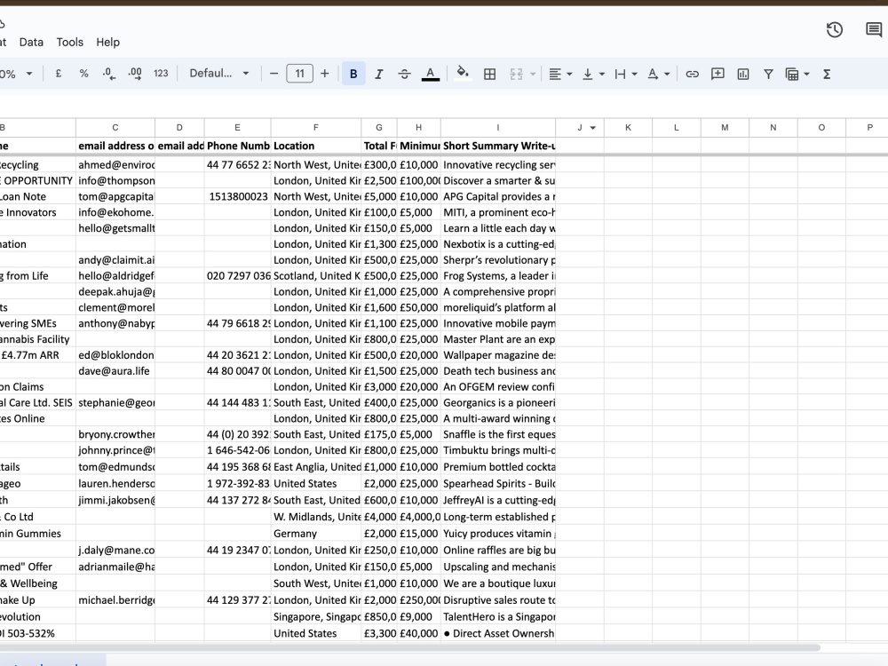This screenshot has height=666, width=888.
Task: Open column J dropdown arrow
Action: 593,128
